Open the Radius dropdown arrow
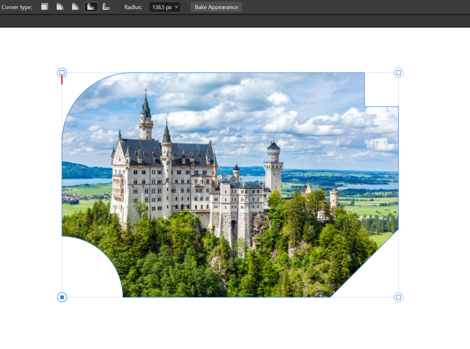This screenshot has width=470, height=349. click(176, 7)
